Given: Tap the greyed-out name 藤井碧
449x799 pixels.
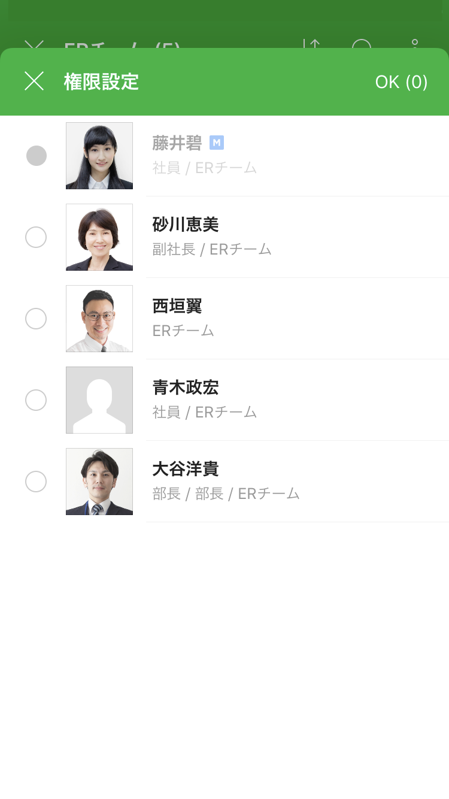Looking at the screenshot, I should point(177,143).
